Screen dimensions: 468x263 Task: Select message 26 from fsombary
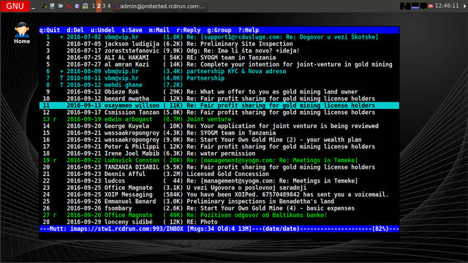click(x=219, y=208)
